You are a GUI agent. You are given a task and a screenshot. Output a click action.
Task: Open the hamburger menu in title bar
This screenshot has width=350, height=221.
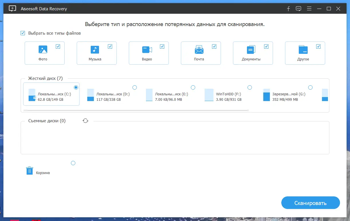(309, 9)
